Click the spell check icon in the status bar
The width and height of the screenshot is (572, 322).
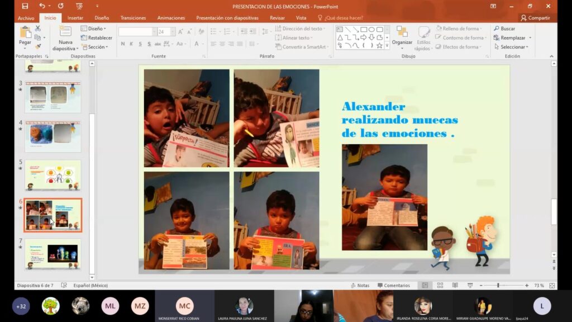point(64,286)
